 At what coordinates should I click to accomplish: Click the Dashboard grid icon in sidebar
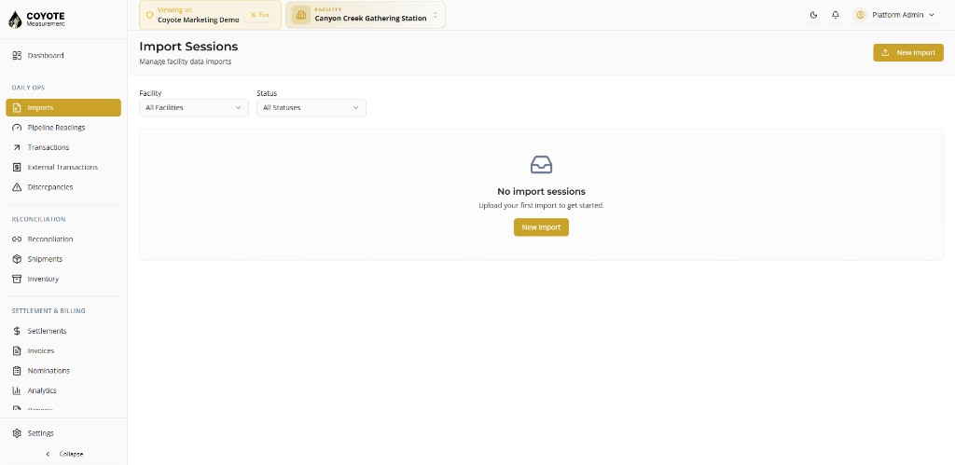[17, 55]
